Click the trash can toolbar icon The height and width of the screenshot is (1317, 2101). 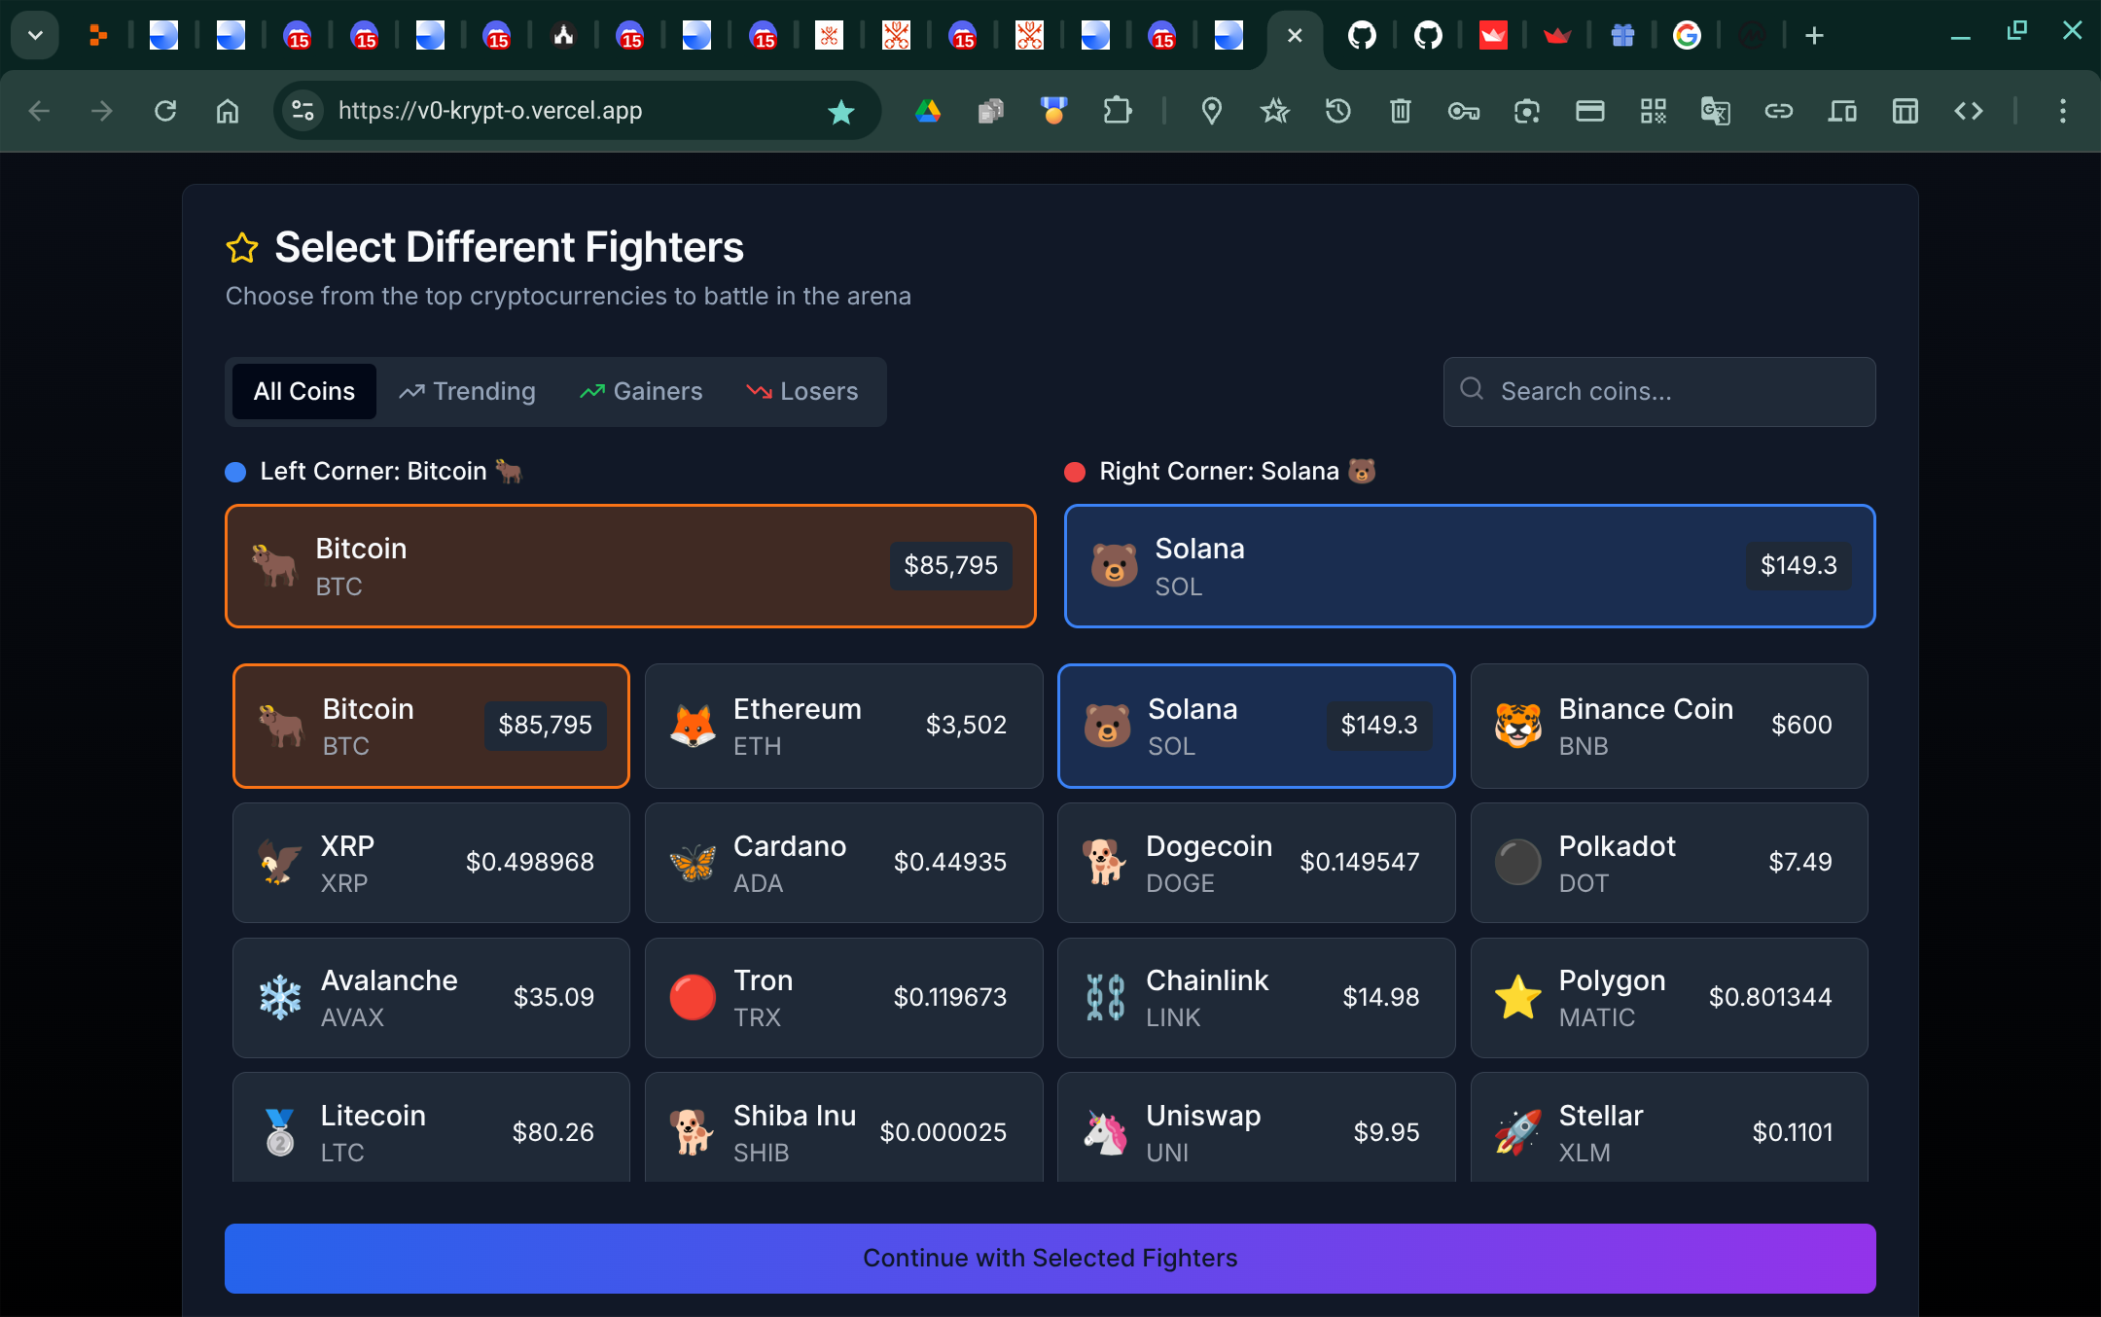click(1400, 111)
